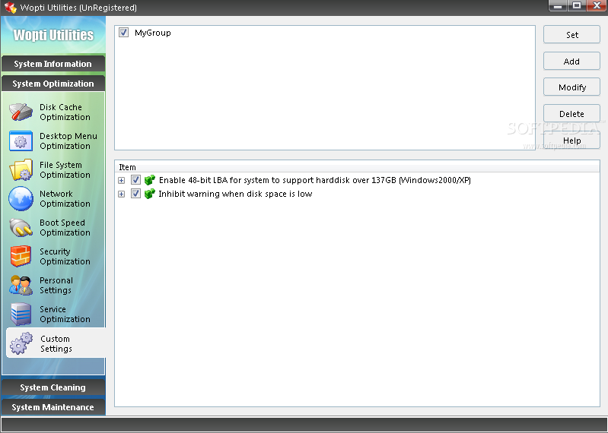Select the Security Optimization label

click(x=65, y=257)
